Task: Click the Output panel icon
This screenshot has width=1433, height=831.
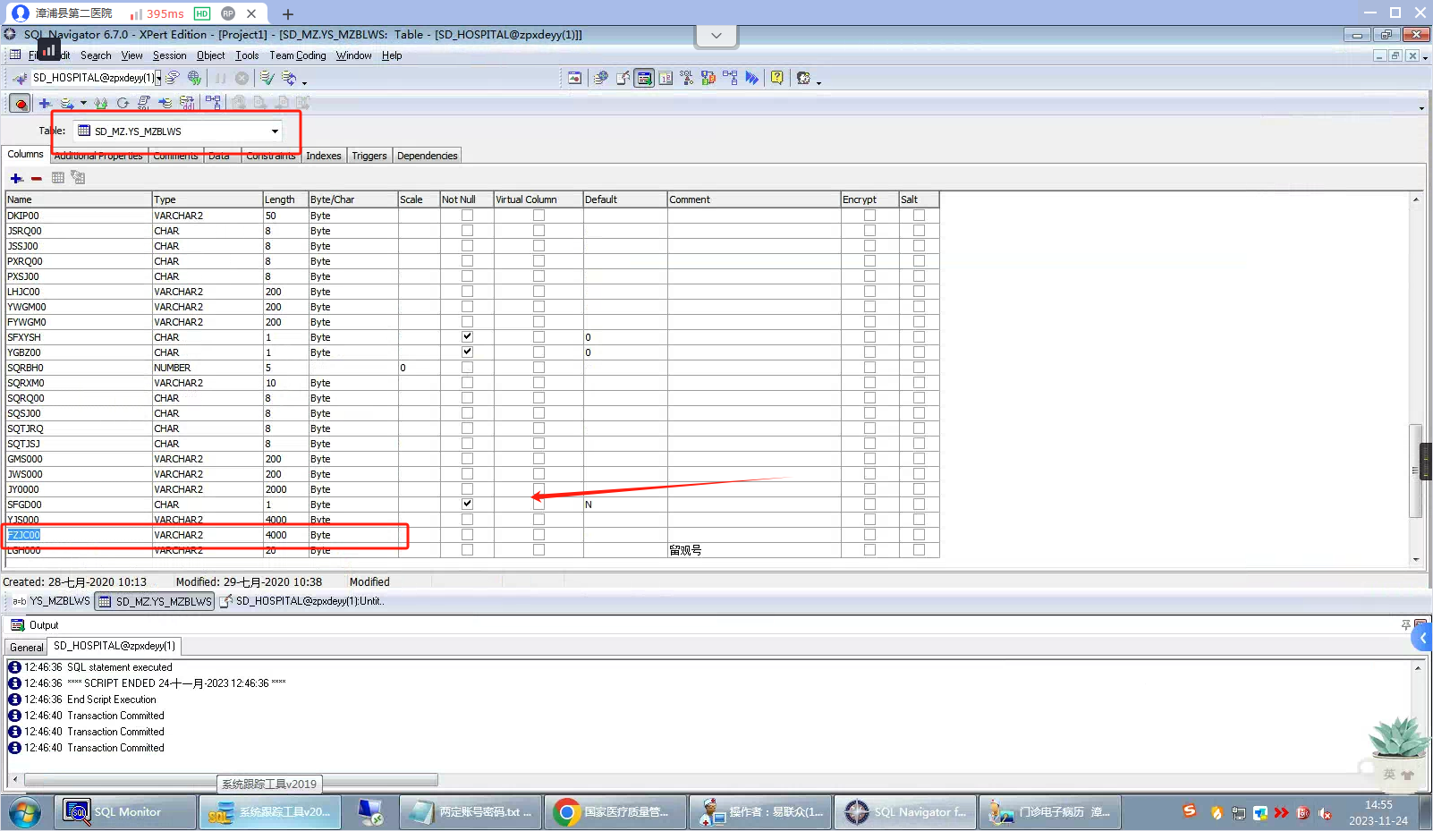Action: point(17,625)
